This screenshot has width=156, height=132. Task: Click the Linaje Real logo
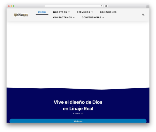click(21, 15)
